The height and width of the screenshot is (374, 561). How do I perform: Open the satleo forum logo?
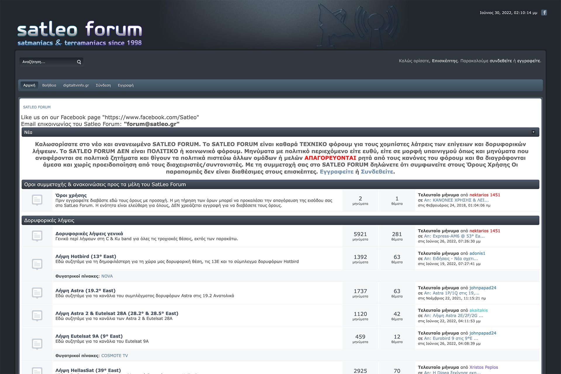click(x=79, y=33)
